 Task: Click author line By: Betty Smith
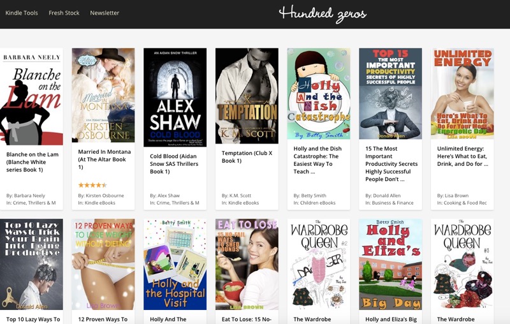(x=310, y=196)
